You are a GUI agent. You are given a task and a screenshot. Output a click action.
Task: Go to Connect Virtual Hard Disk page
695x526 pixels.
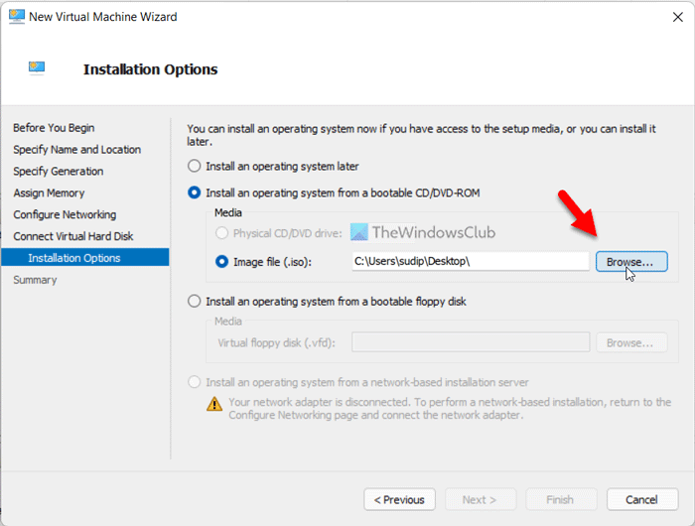pyautogui.click(x=72, y=237)
